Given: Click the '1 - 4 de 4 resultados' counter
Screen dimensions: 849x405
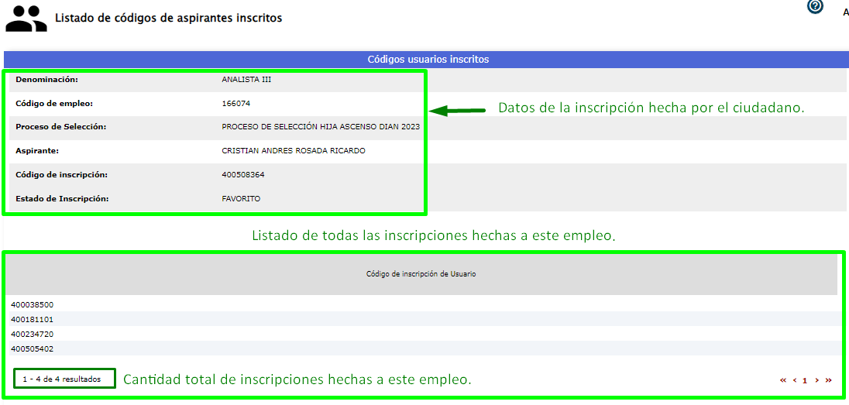Looking at the screenshot, I should coord(62,379).
